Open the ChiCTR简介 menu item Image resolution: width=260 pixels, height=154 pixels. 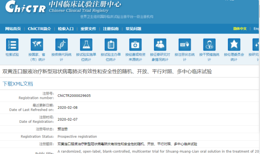39,29
